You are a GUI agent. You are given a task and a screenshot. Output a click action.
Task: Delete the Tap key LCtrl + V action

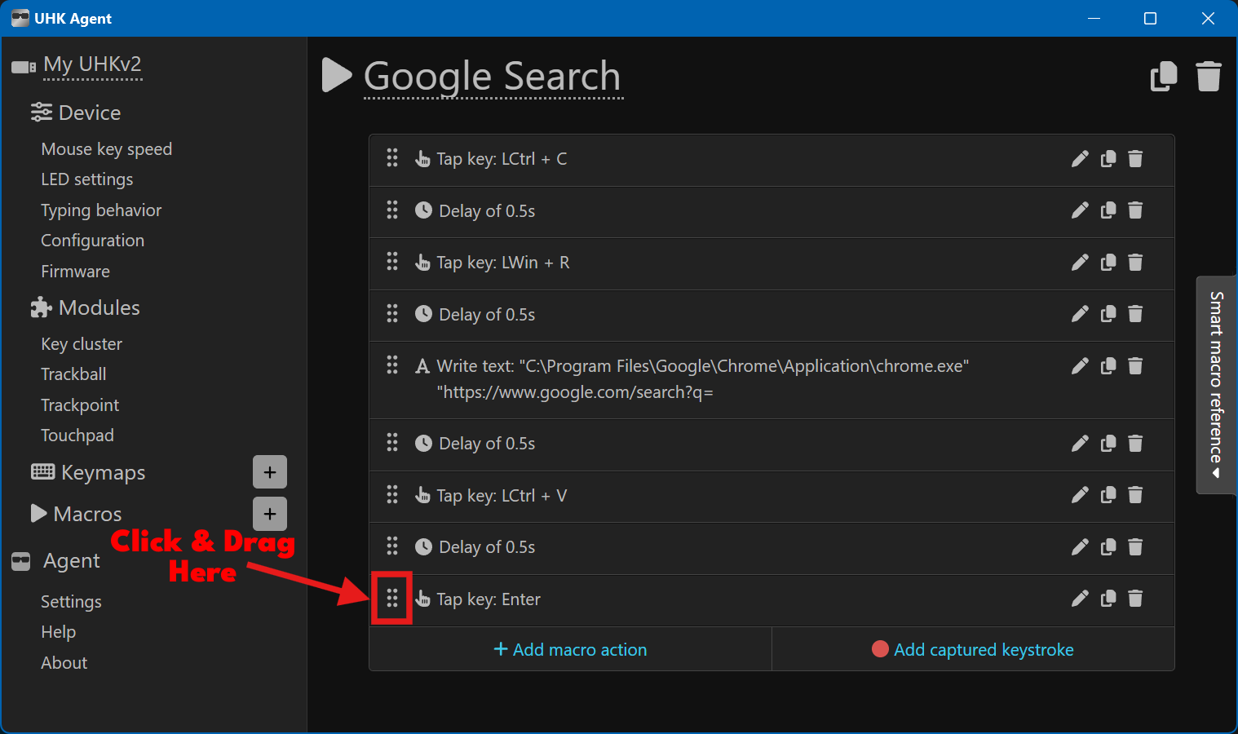pyautogui.click(x=1135, y=495)
